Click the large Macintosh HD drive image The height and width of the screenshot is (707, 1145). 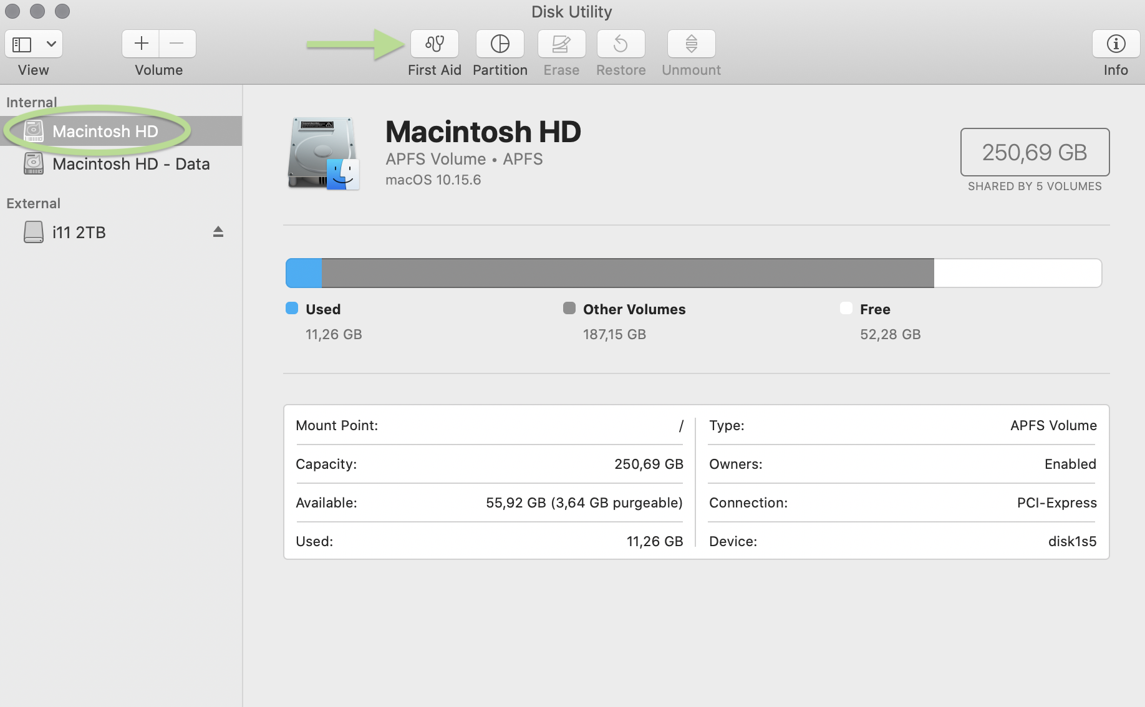click(x=324, y=153)
